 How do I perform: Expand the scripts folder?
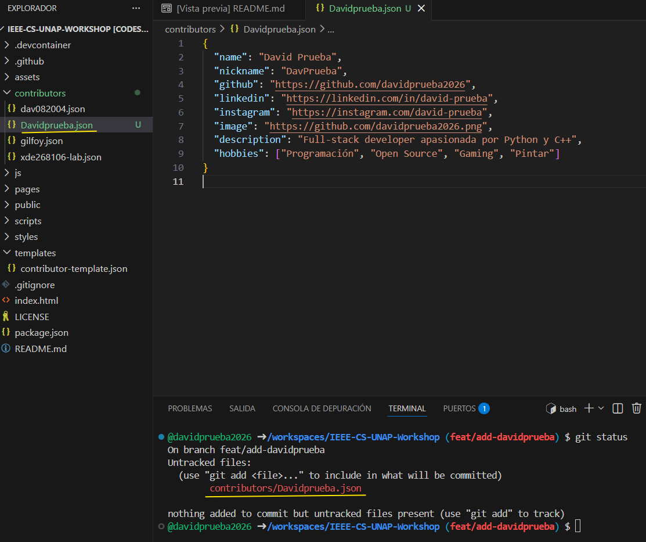[6, 221]
